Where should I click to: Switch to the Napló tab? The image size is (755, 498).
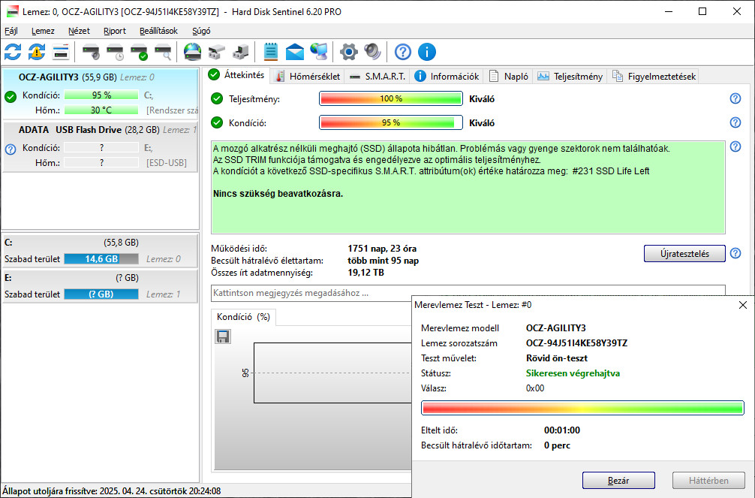click(x=508, y=76)
